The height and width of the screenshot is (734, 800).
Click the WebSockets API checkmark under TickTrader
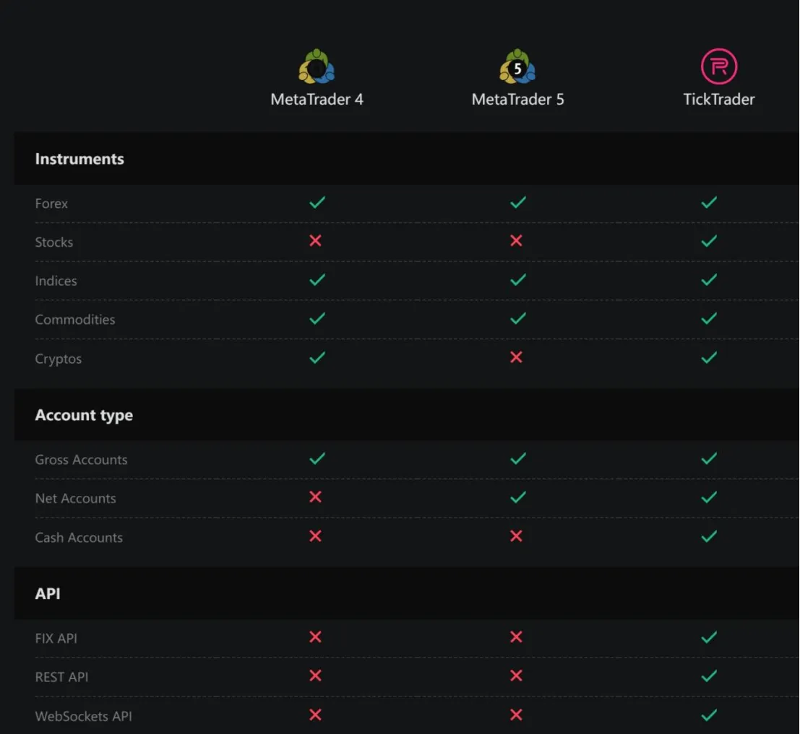709,715
